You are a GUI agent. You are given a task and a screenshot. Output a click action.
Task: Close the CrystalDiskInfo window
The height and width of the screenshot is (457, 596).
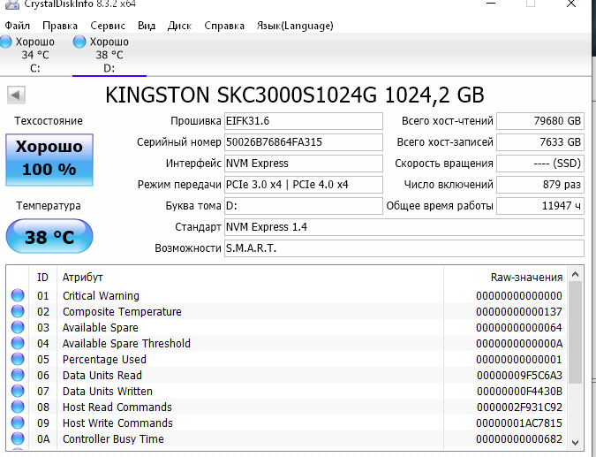571,4
